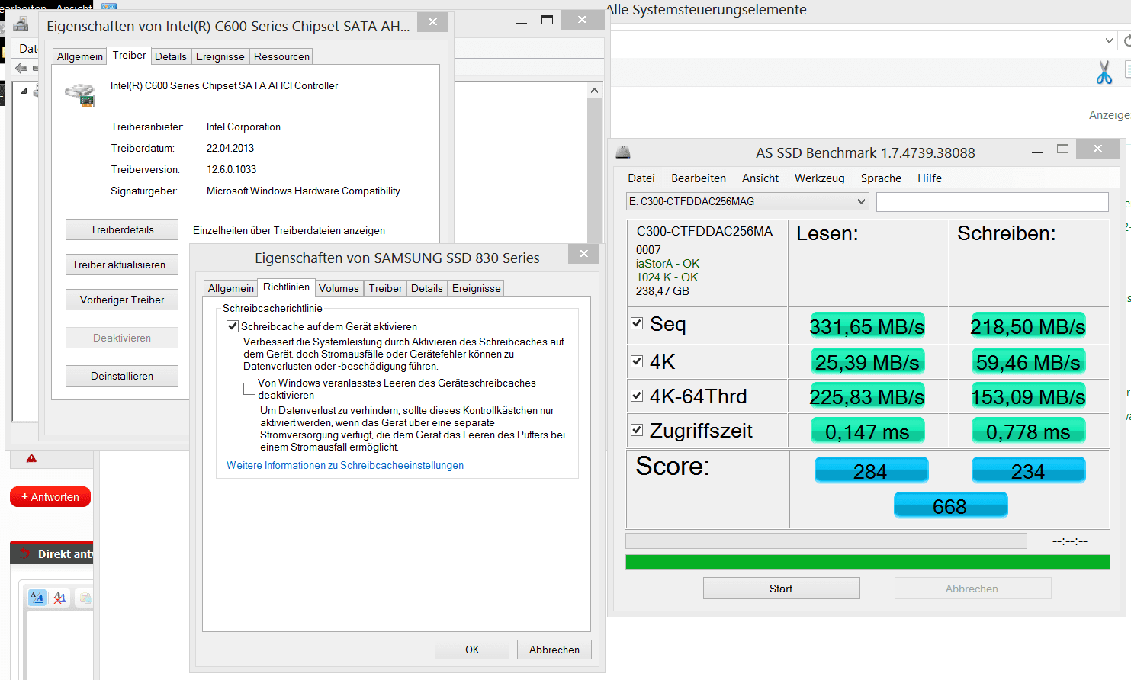Start the AS SSD benchmark run
This screenshot has height=680, width=1131.
coord(781,589)
